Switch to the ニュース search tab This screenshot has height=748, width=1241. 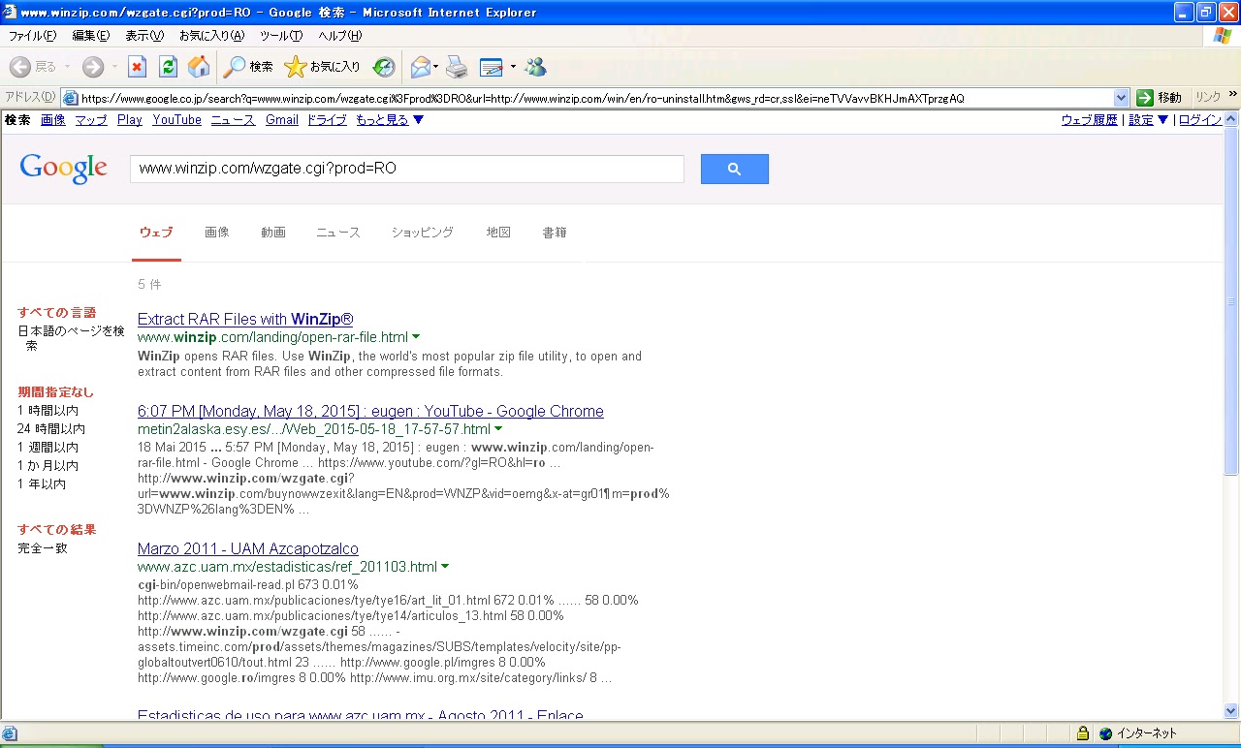point(338,233)
